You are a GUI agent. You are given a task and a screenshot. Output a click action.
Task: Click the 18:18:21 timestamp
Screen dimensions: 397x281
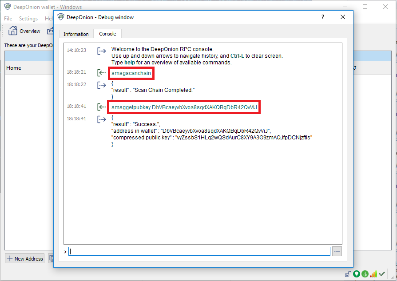(x=76, y=72)
